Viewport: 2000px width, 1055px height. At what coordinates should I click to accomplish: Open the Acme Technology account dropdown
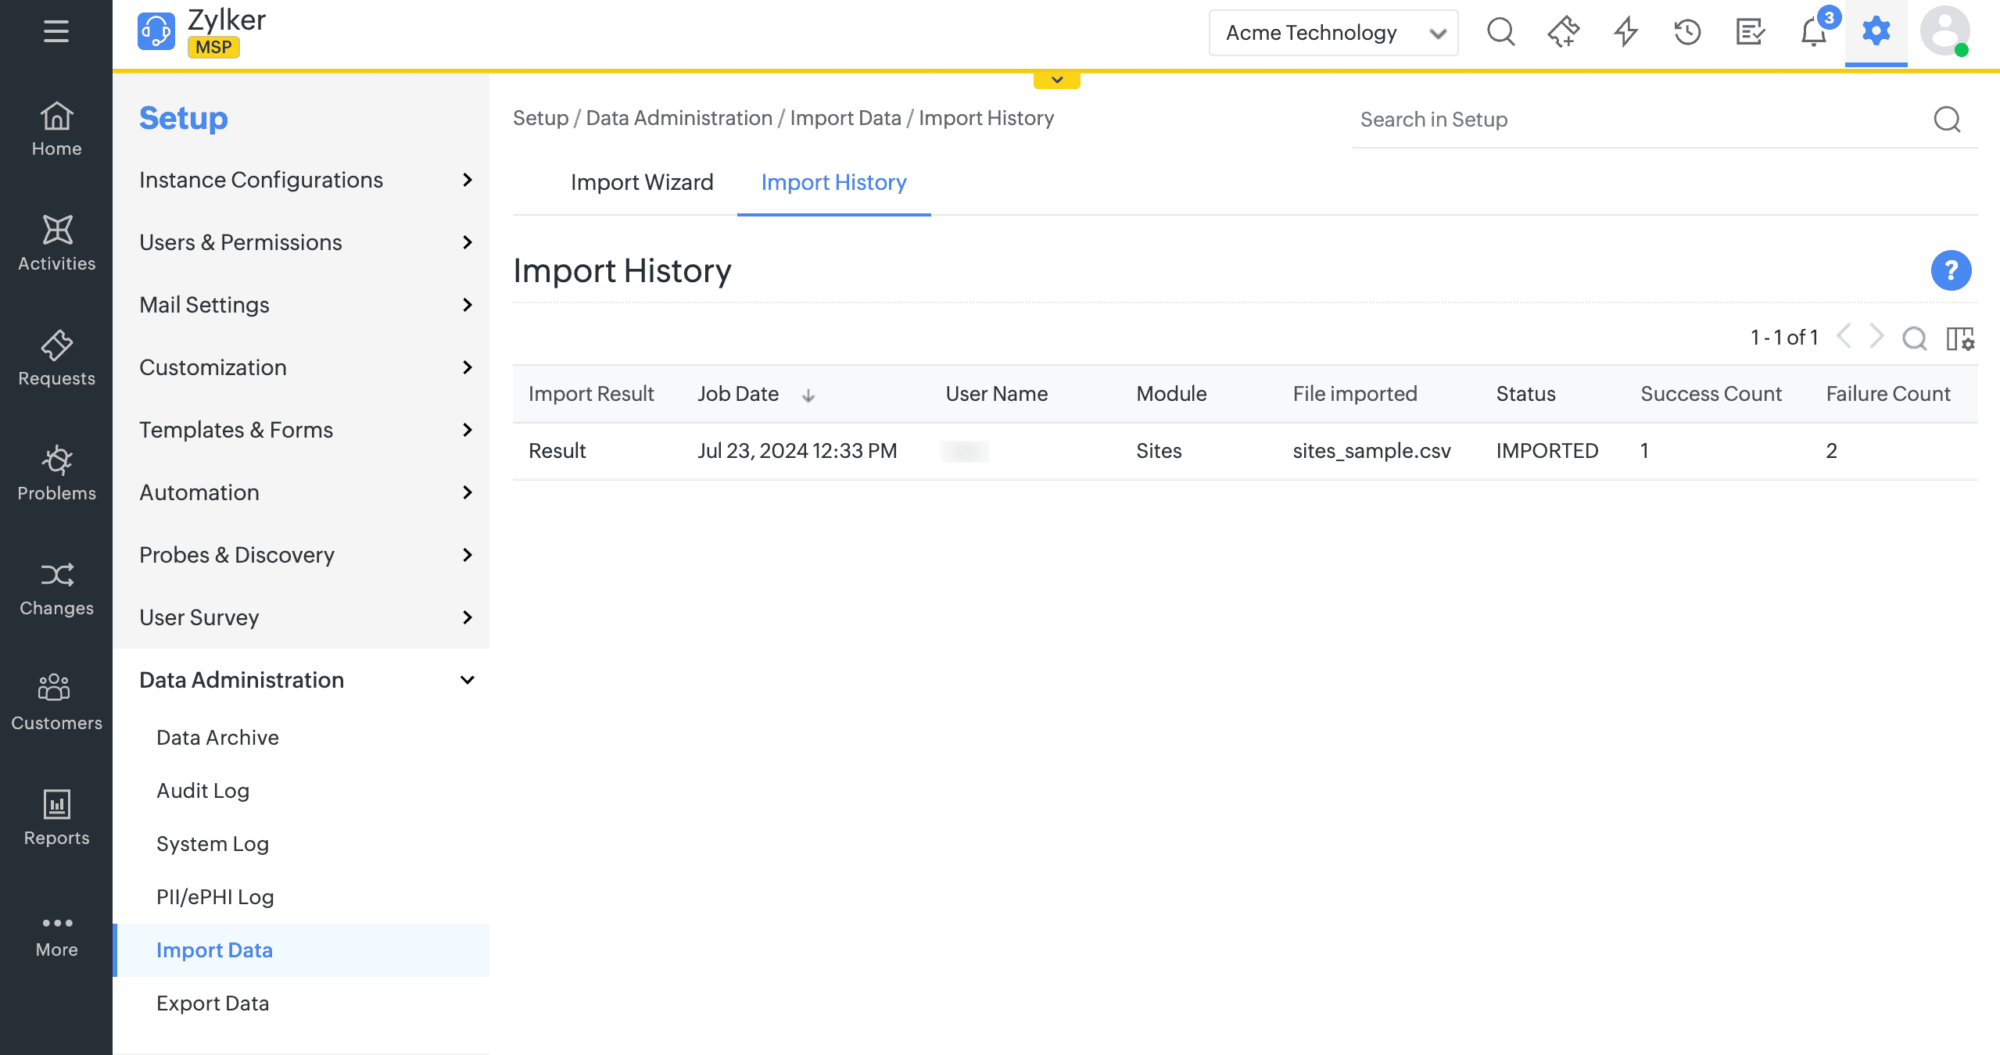(x=1333, y=33)
